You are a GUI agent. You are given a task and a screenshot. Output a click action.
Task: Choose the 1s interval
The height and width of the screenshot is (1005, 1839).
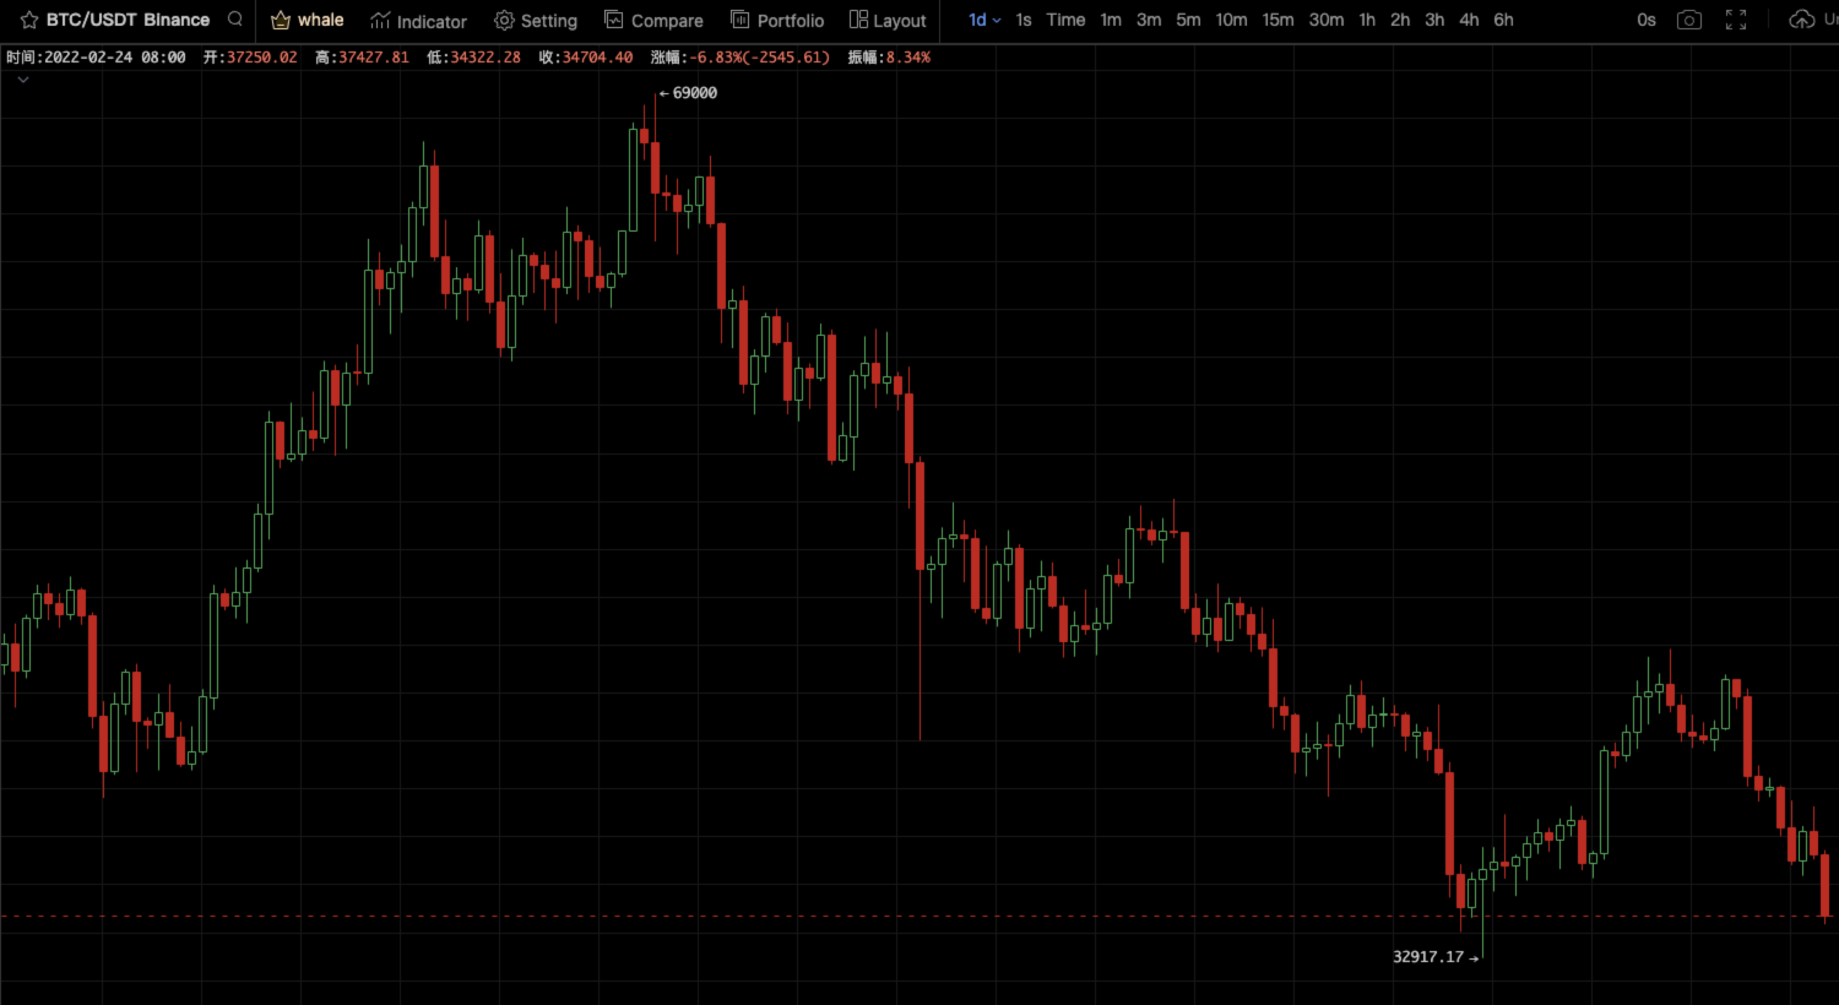[1023, 20]
